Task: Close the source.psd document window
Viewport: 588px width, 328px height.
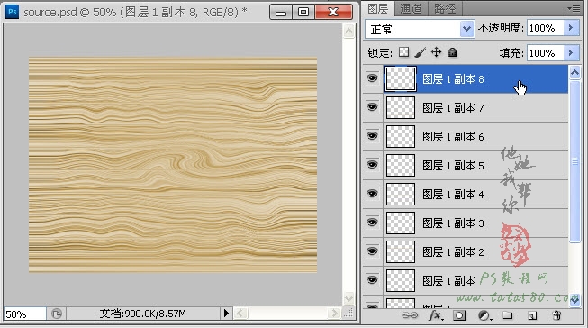Action: [x=333, y=12]
